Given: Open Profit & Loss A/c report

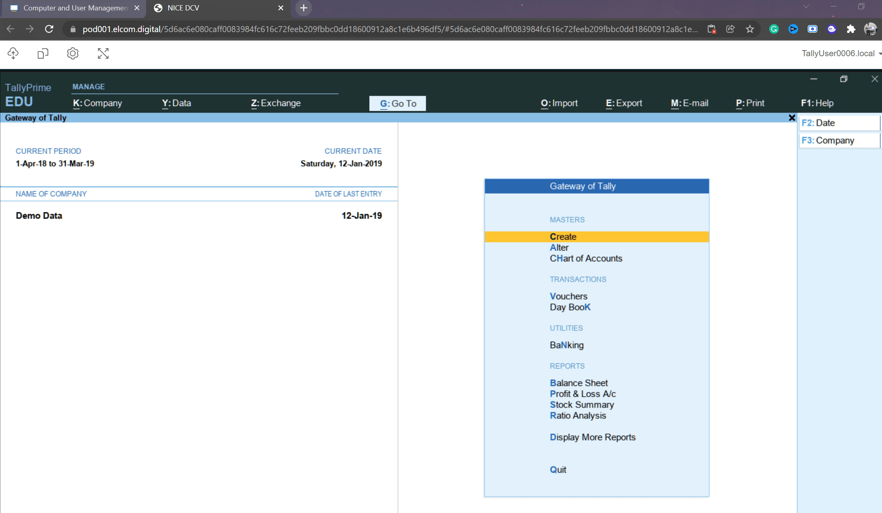Looking at the screenshot, I should 583,394.
